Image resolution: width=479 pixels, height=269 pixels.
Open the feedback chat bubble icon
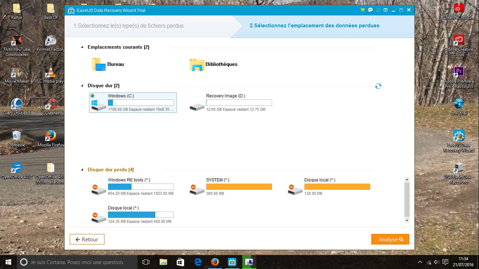click(370, 10)
